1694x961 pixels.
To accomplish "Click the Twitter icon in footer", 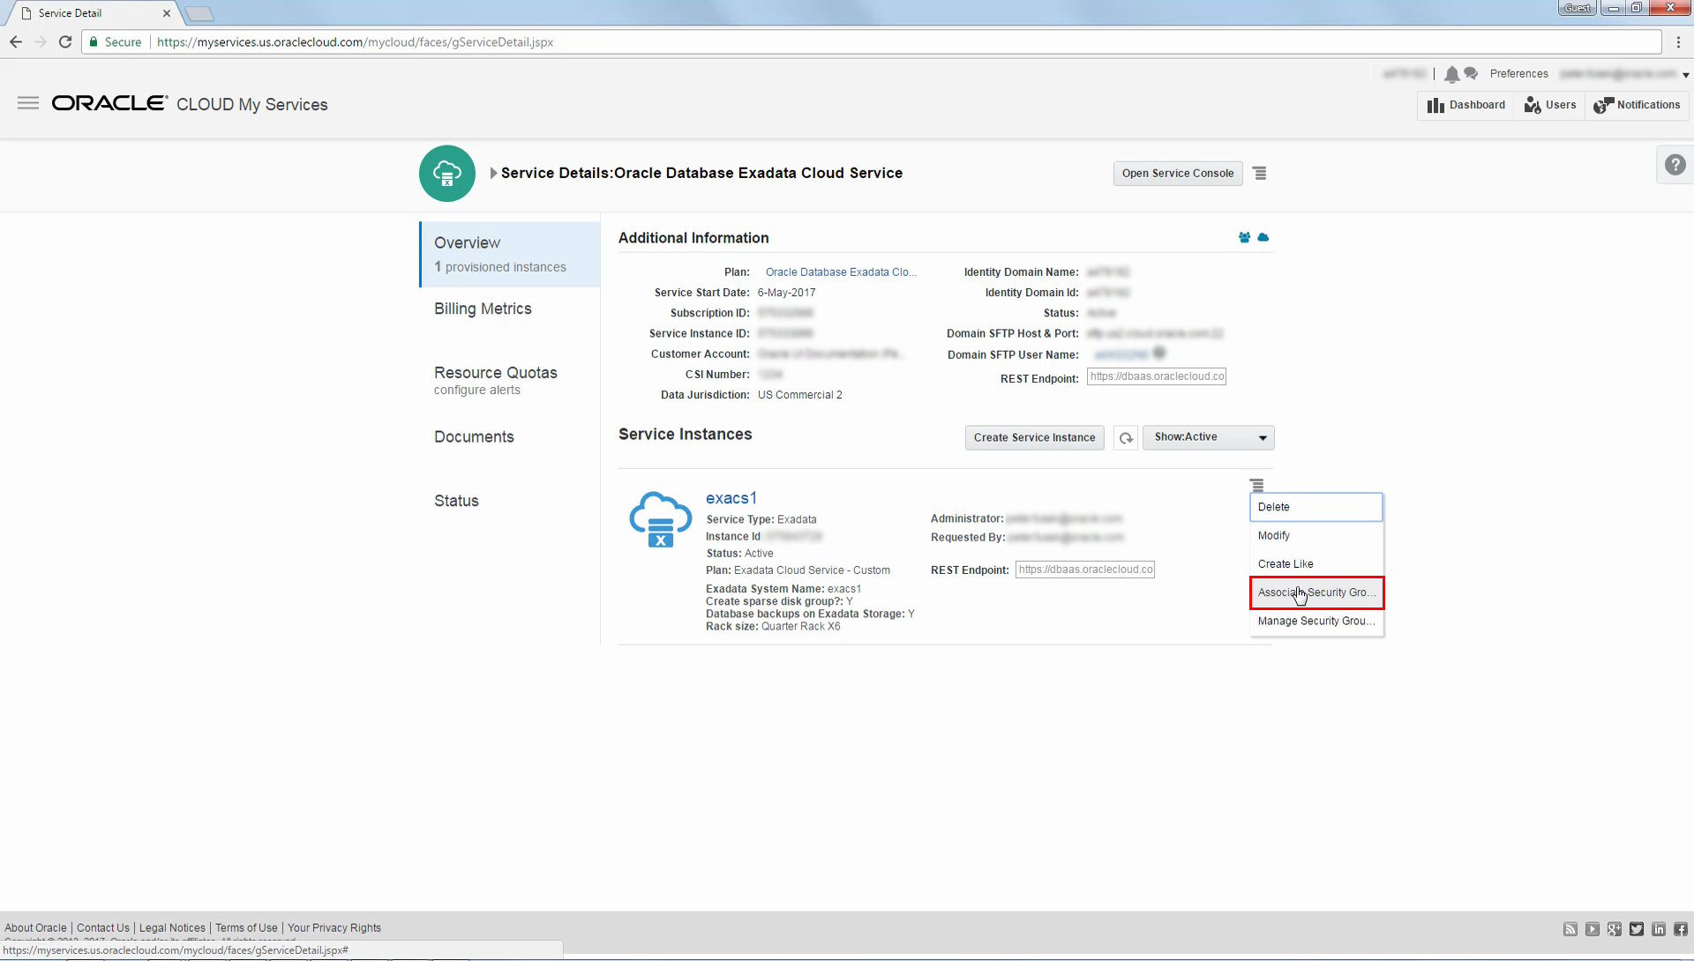I will pos(1637,929).
